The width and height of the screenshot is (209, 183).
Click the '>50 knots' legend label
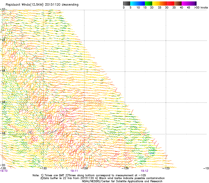tap(201, 8)
